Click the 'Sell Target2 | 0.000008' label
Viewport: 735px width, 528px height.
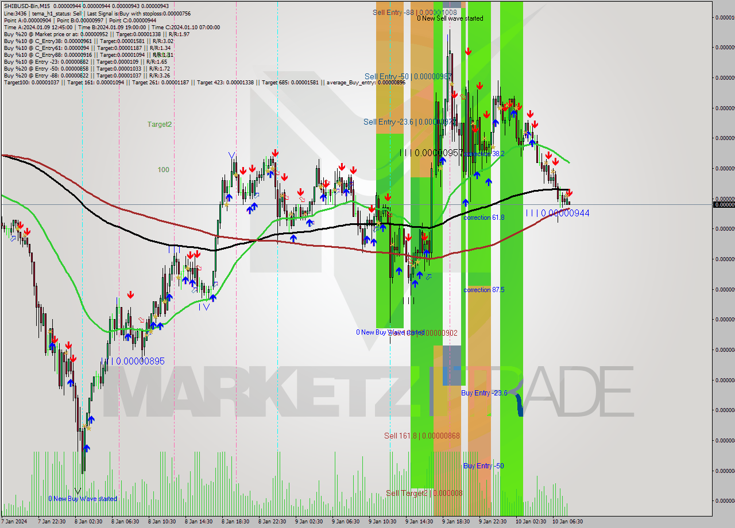click(424, 493)
